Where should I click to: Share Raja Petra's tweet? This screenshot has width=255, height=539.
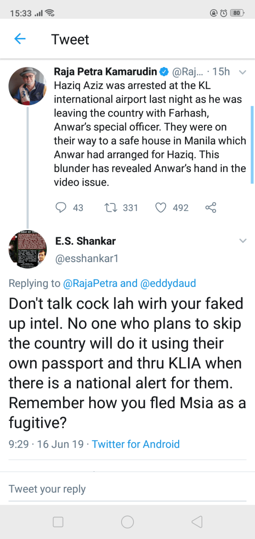click(210, 207)
